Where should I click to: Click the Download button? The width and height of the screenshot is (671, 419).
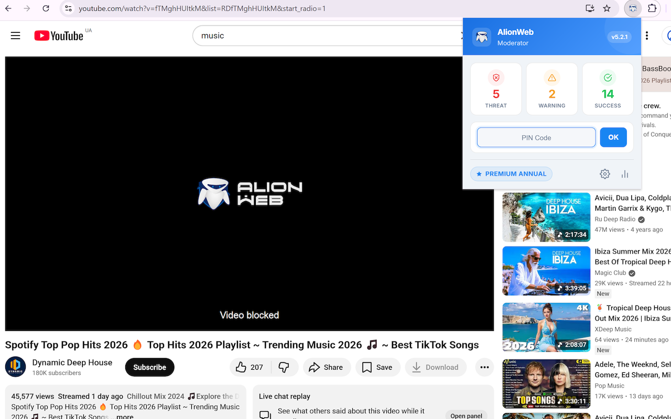(x=436, y=367)
